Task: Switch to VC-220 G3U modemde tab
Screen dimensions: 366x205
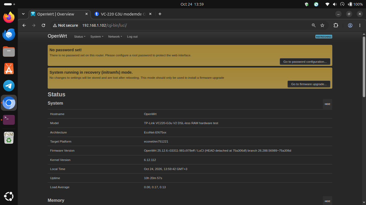Action: 123,14
